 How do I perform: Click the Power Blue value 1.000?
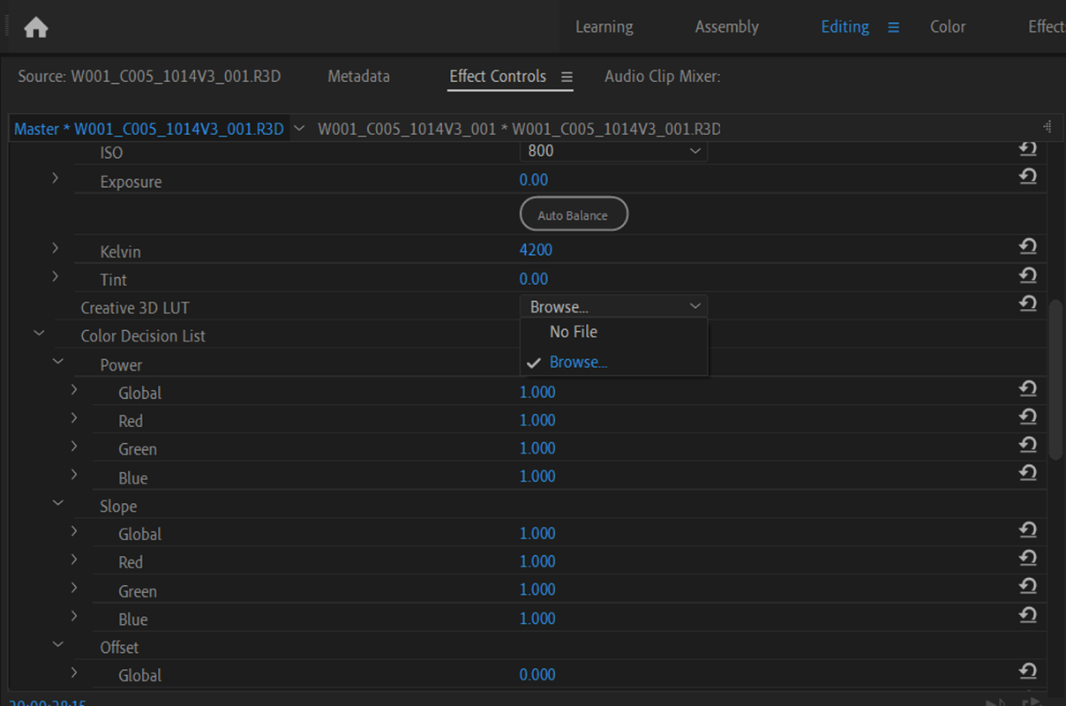pyautogui.click(x=537, y=477)
